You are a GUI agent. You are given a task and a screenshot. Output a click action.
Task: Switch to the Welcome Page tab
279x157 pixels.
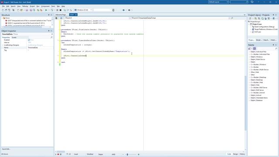point(61,14)
